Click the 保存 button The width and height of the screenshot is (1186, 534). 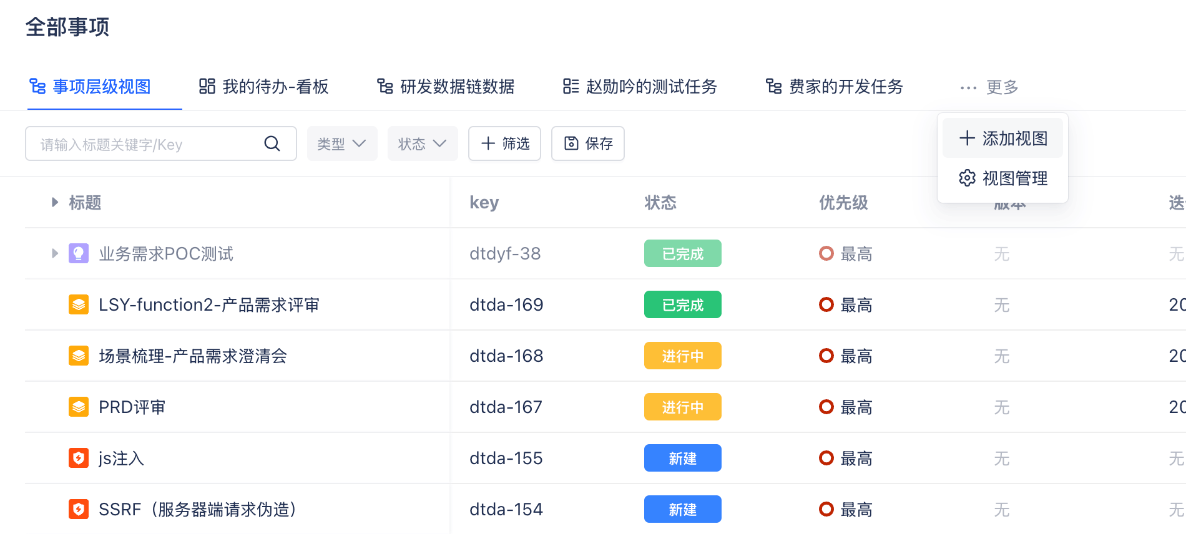[x=587, y=143]
